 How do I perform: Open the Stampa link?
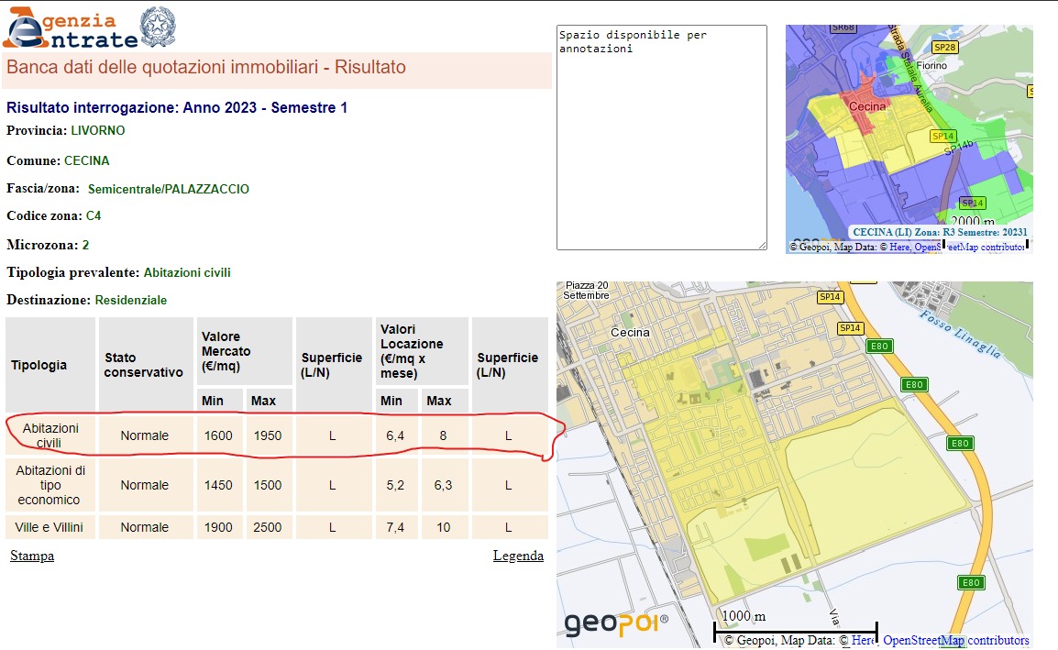32,556
